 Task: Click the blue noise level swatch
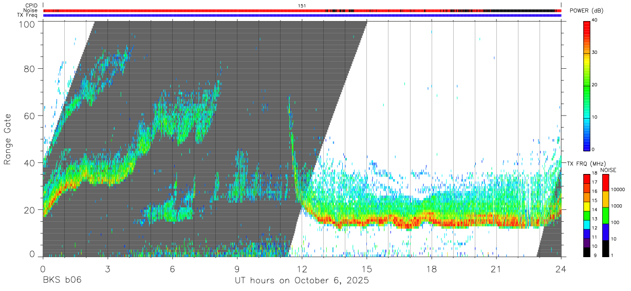tap(605, 231)
